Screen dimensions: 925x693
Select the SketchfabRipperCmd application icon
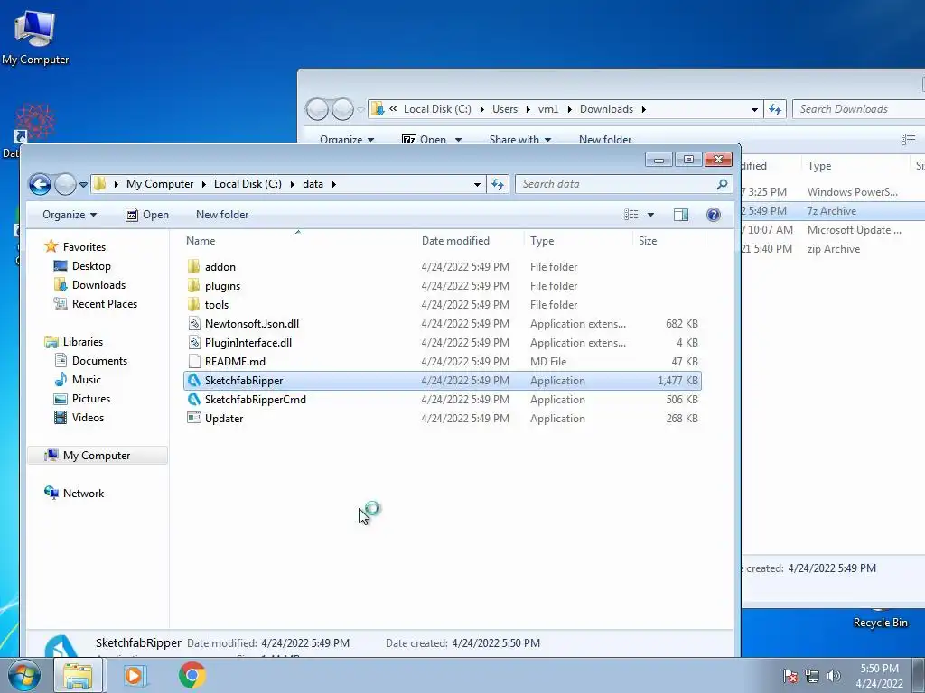[x=194, y=400]
